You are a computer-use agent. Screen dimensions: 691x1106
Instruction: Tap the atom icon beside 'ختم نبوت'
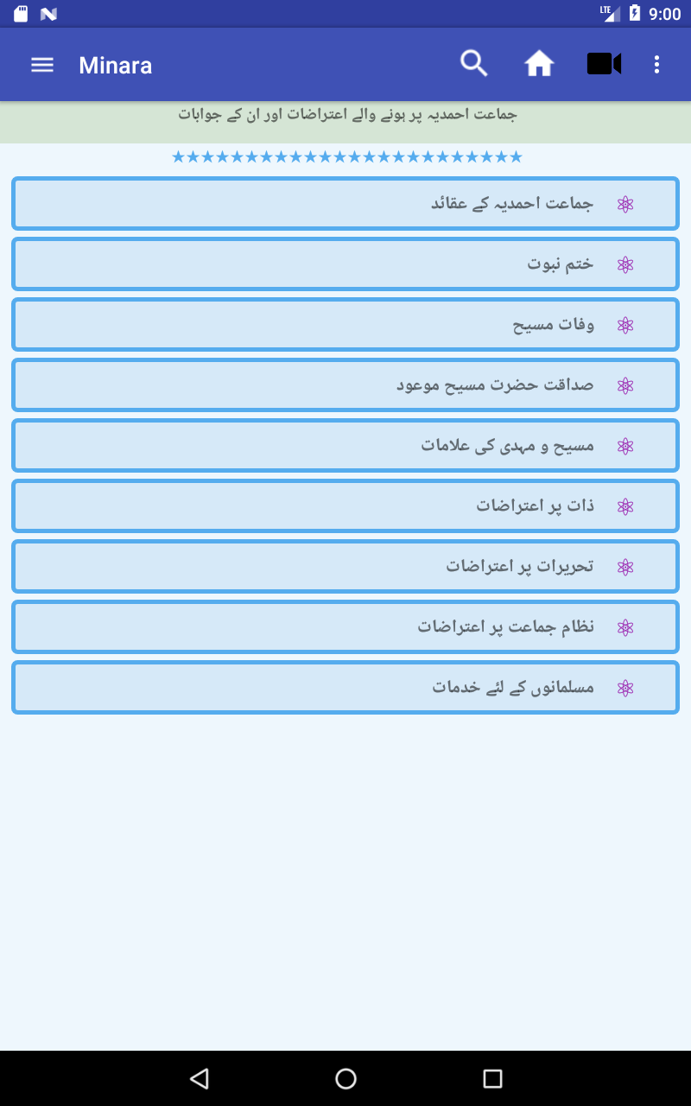625,265
